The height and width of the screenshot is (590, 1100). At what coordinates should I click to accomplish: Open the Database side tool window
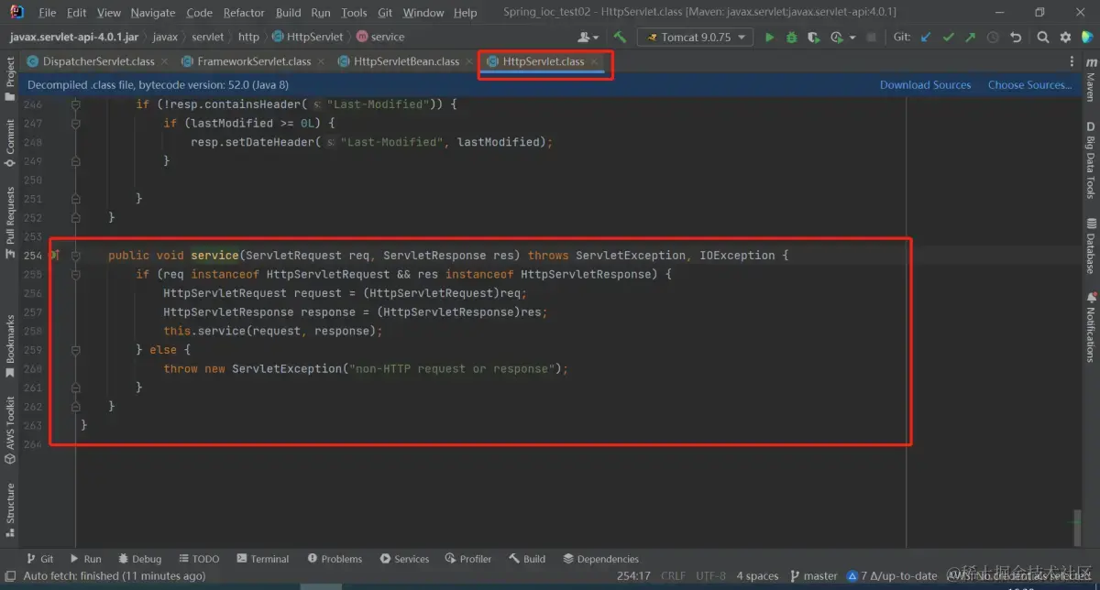pos(1091,246)
